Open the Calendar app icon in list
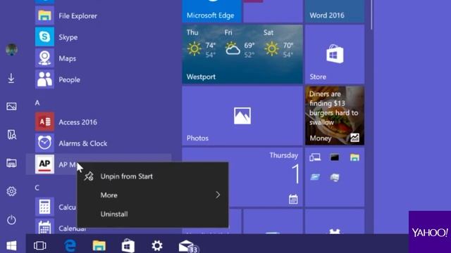Image resolution: width=451 pixels, height=253 pixels. (x=44, y=226)
